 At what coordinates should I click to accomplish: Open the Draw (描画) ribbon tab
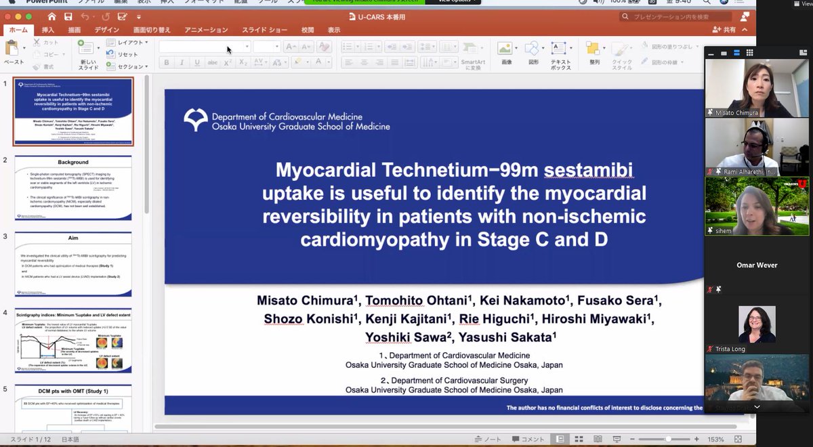tap(75, 30)
